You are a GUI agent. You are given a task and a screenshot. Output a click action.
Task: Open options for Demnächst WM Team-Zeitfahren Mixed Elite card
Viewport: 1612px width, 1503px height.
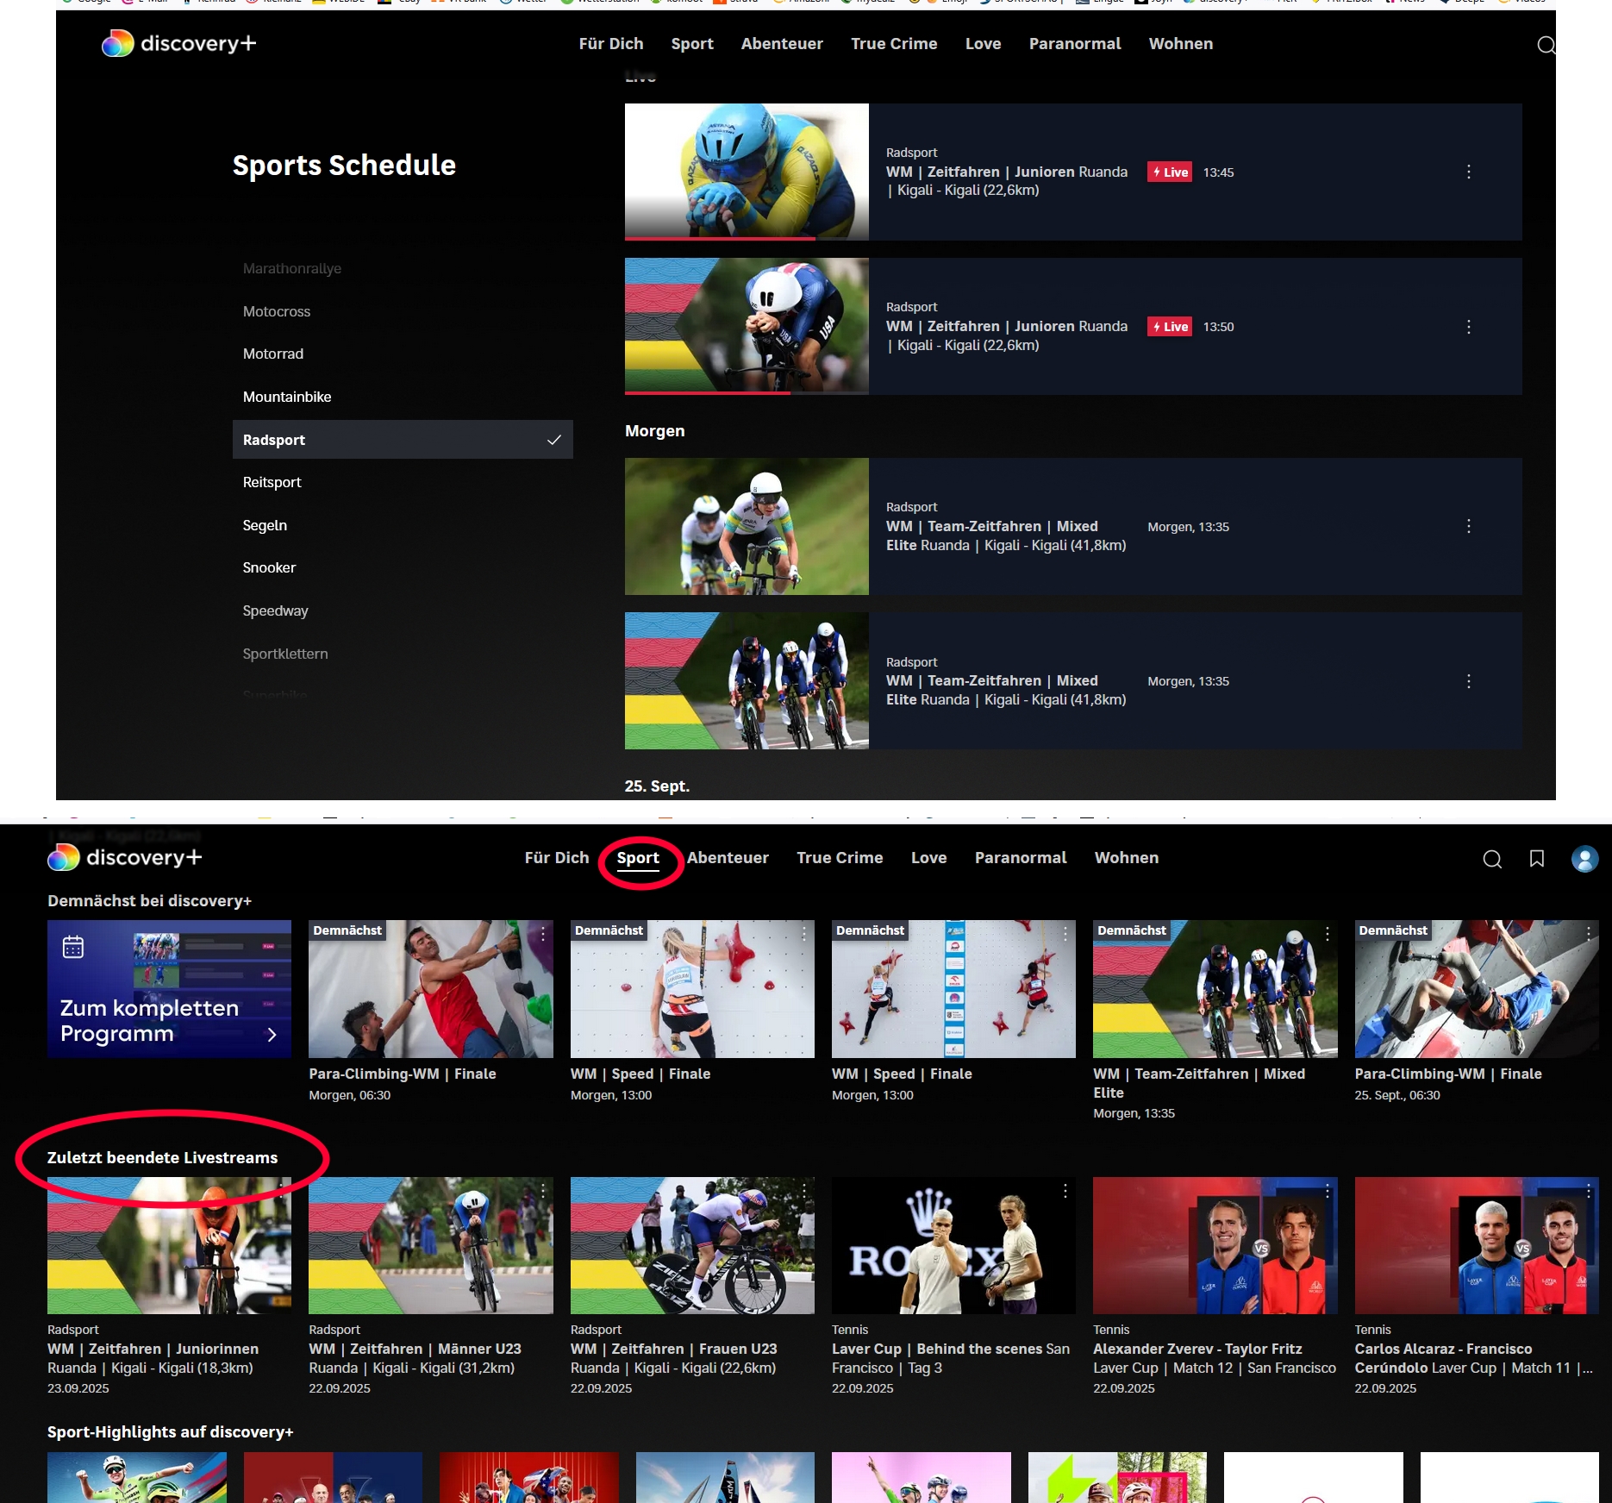click(1327, 934)
